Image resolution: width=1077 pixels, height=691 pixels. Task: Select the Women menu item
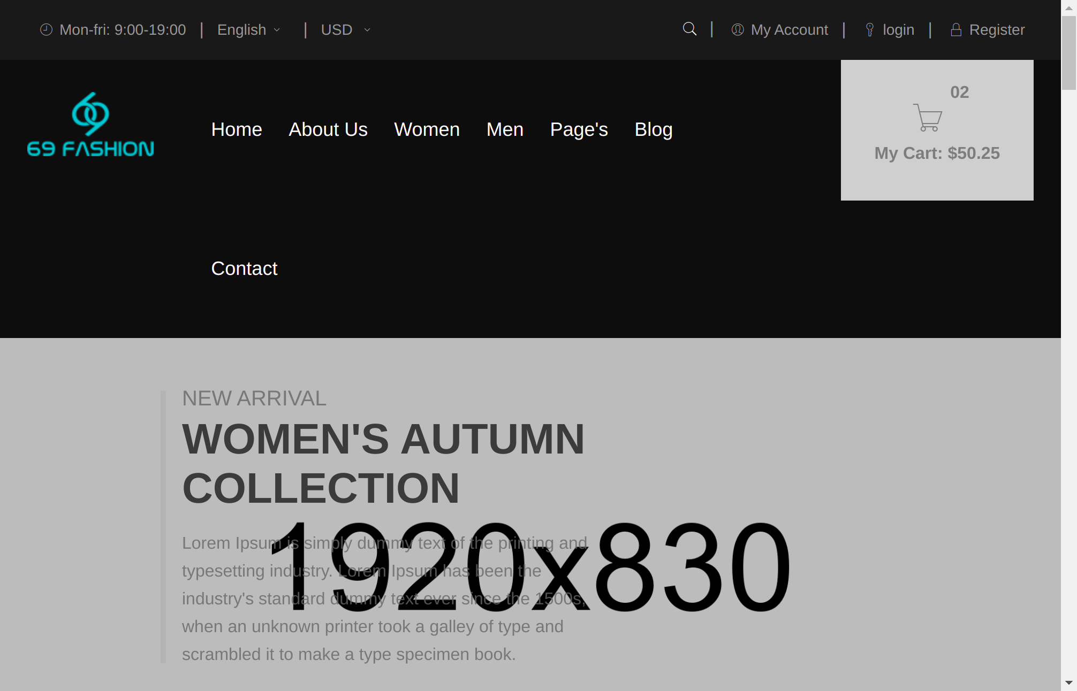[x=427, y=129]
